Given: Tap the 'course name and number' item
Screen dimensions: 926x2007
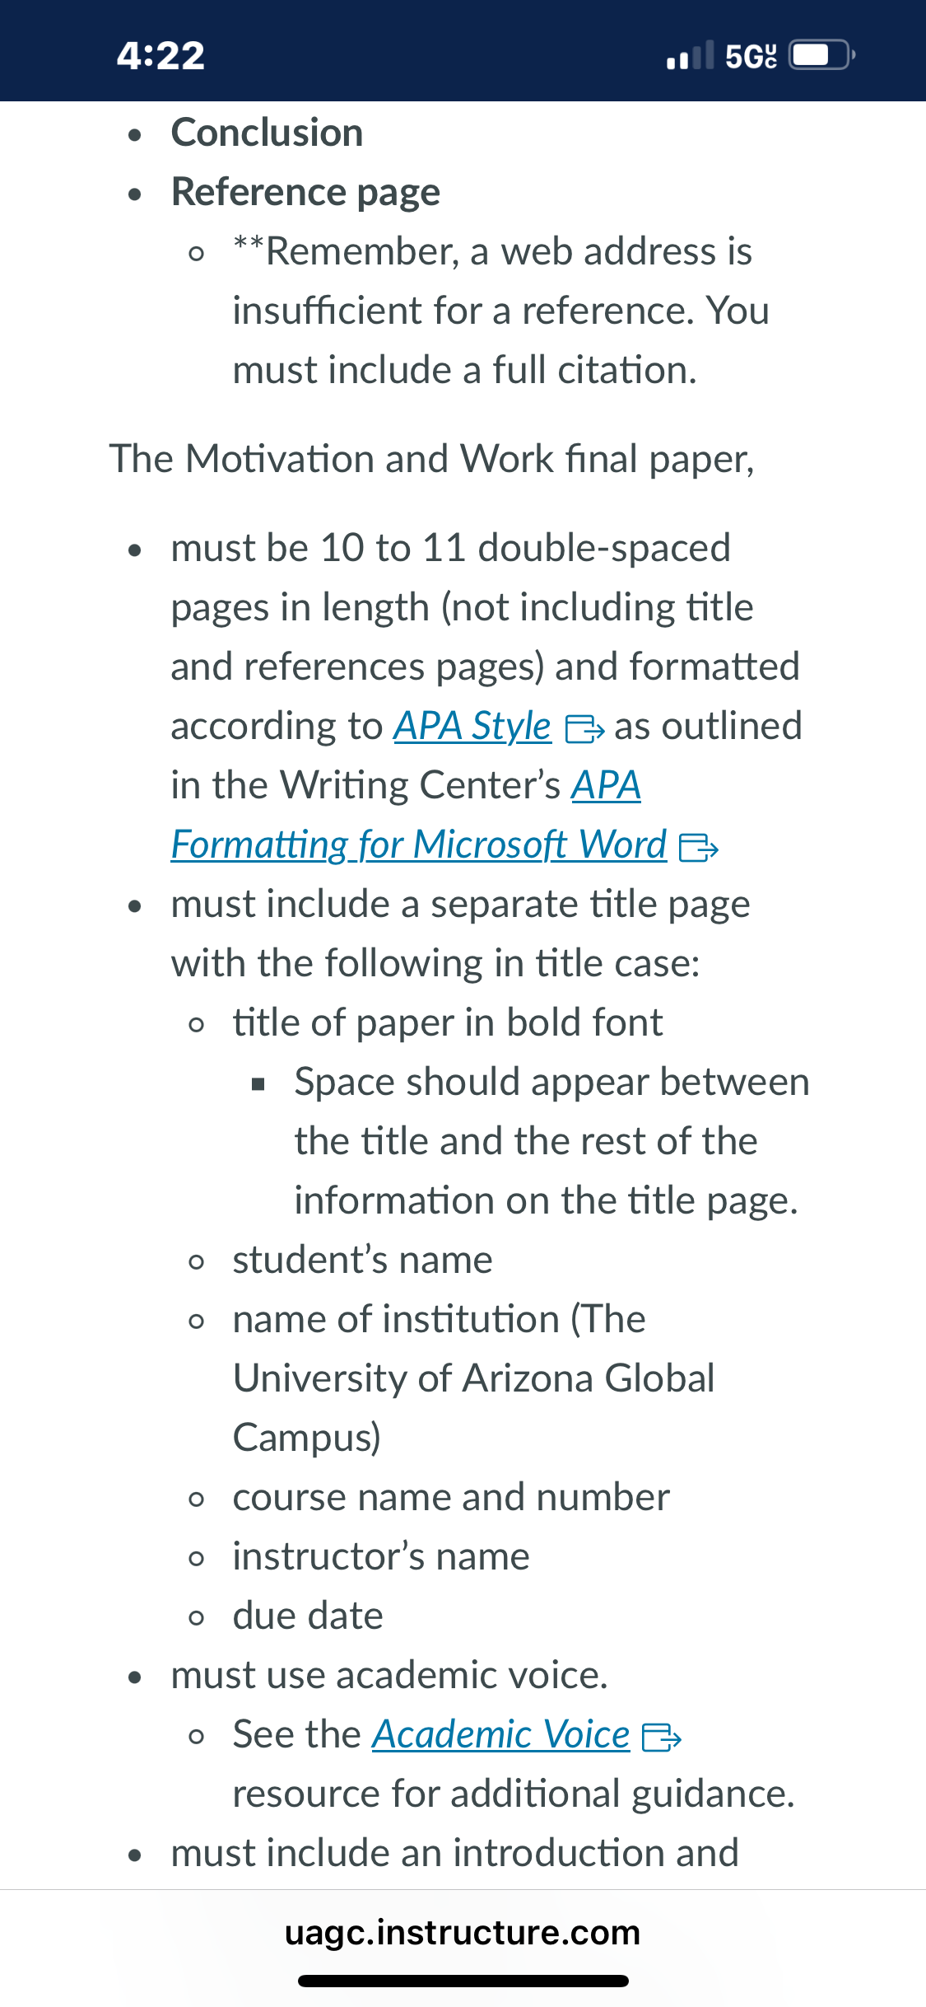Looking at the screenshot, I should (x=451, y=1497).
